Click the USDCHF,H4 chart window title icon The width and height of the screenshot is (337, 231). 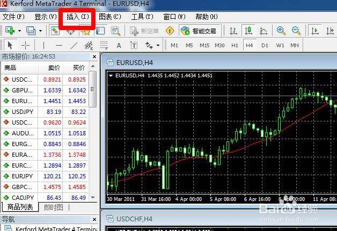point(110,219)
